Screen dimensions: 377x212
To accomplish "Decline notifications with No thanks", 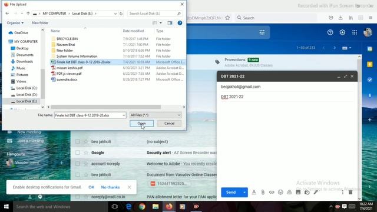I will (x=110, y=187).
